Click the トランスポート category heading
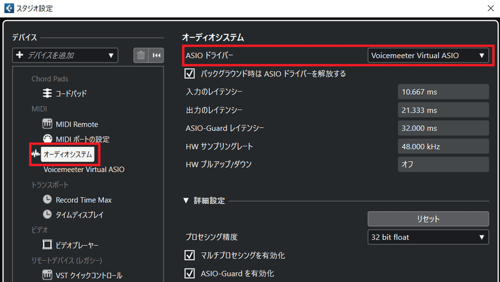This screenshot has height=282, width=500. pos(50,185)
